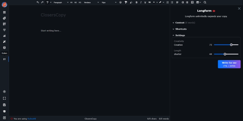Image resolution: width=243 pixels, height=121 pixels.
Task: Open the emoji picker
Action: tap(120, 2)
